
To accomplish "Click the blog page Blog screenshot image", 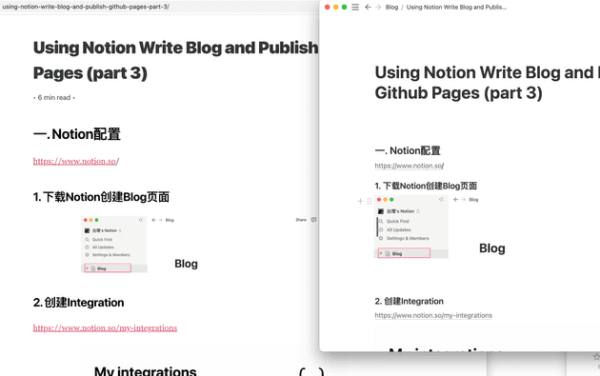I will click(199, 244).
